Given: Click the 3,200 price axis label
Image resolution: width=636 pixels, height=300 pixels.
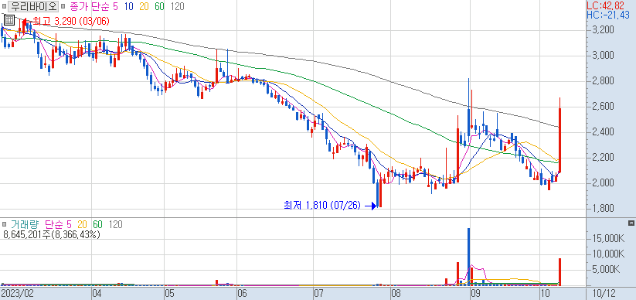Looking at the screenshot, I should (603, 29).
